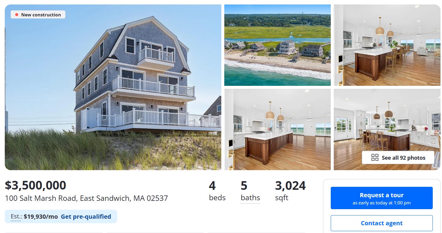View the bottom-middle kitchen photo with ocean windows
The height and width of the screenshot is (233, 442).
point(277,129)
